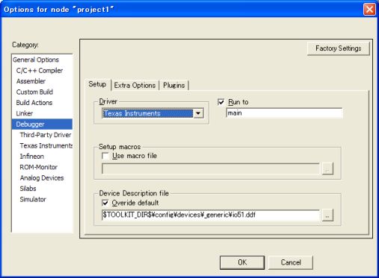This screenshot has width=379, height=278.
Task: Switch to Extra Options tab
Action: coord(135,86)
